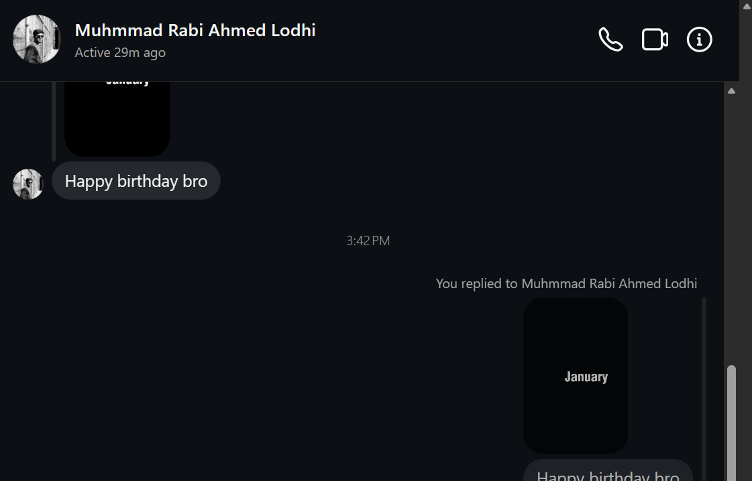
Task: Click the header profile picture
Action: [37, 40]
